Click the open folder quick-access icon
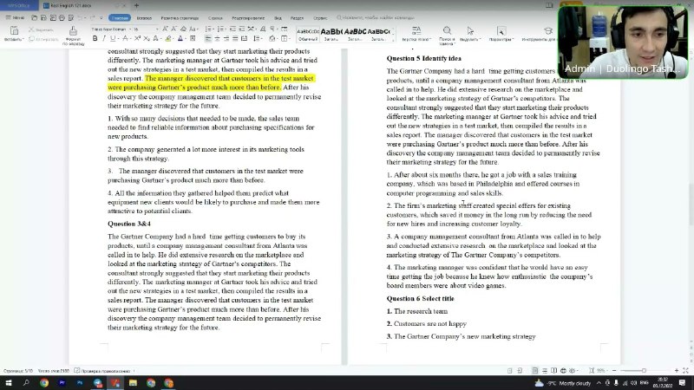The height and width of the screenshot is (390, 694). (x=34, y=17)
